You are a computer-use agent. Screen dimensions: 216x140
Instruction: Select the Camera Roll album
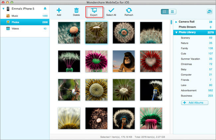(x=194, y=22)
